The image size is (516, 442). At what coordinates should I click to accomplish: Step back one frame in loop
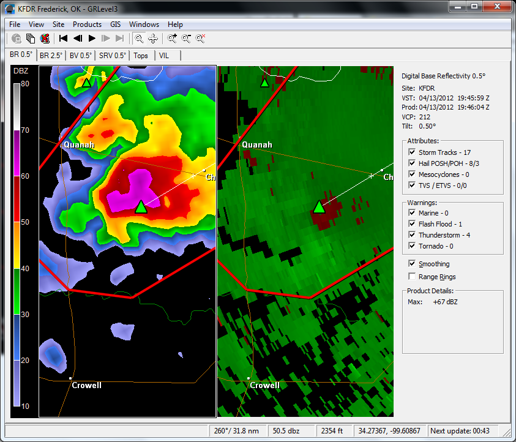78,39
